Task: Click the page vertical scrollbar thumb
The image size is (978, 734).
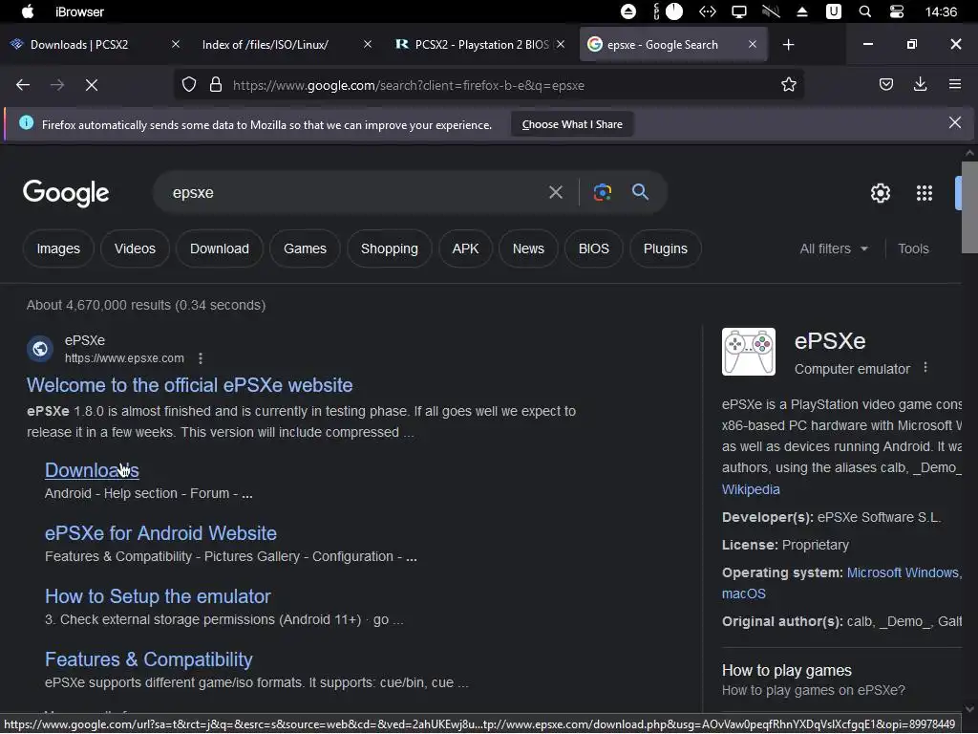Action: click(969, 206)
